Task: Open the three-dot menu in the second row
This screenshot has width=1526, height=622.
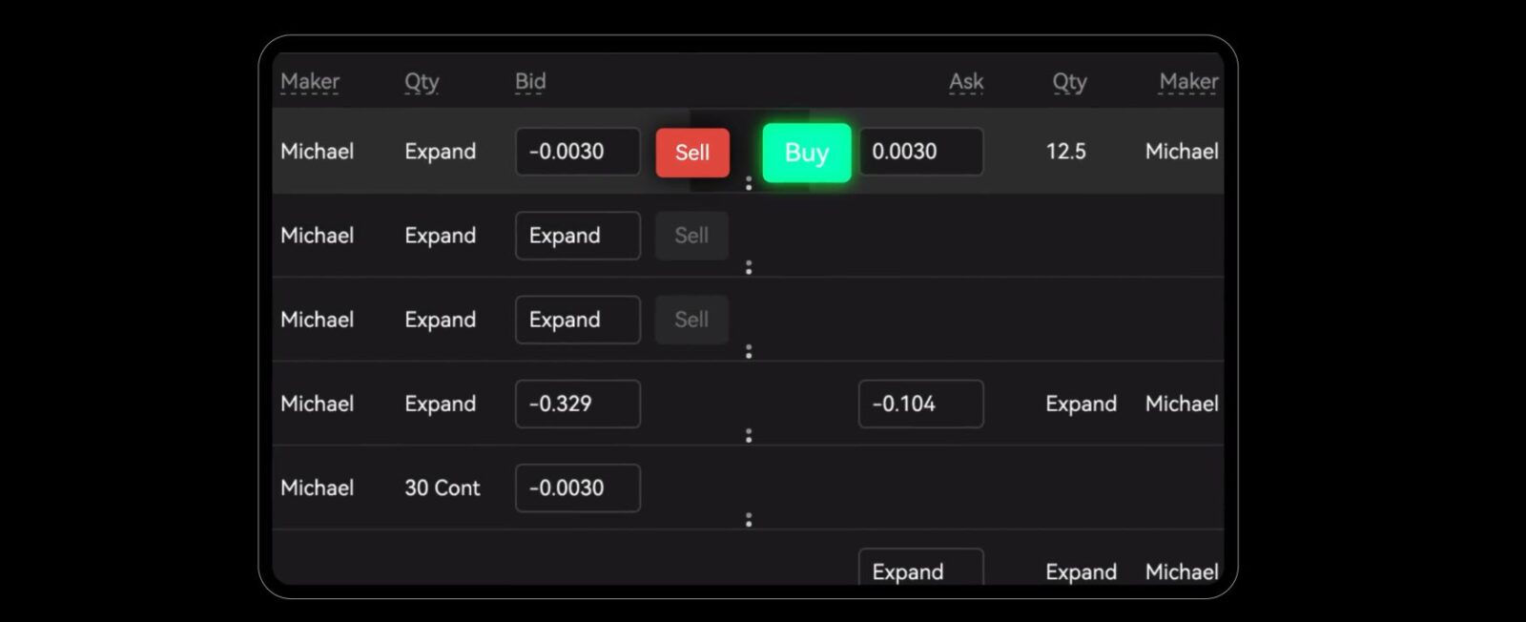Action: pos(749,267)
